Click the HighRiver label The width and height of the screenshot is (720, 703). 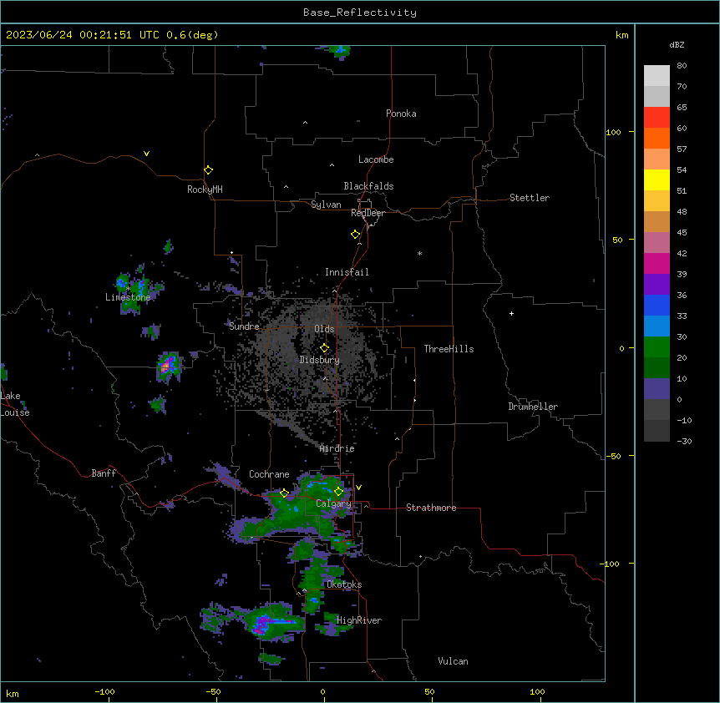click(359, 620)
